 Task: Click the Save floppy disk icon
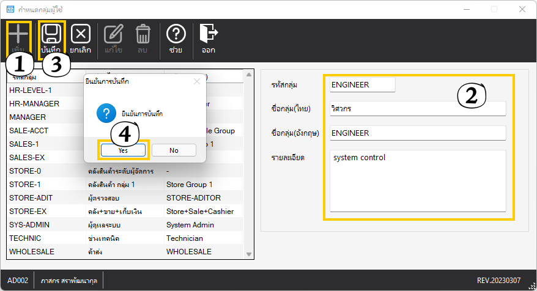tap(51, 34)
